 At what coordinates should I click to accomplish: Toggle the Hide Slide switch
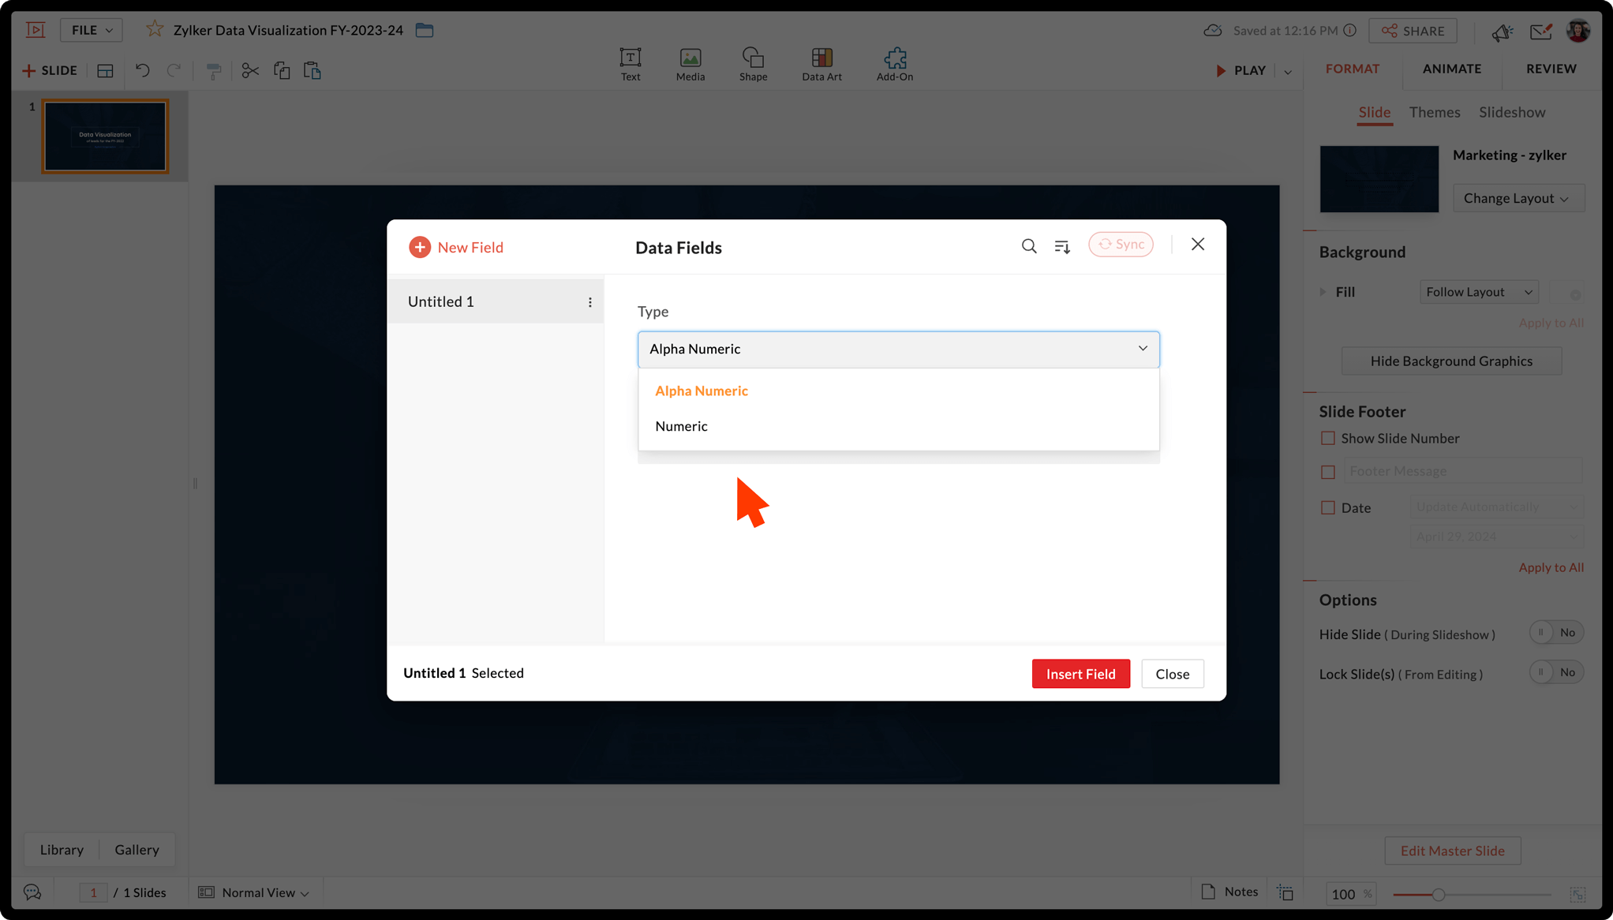click(1555, 633)
